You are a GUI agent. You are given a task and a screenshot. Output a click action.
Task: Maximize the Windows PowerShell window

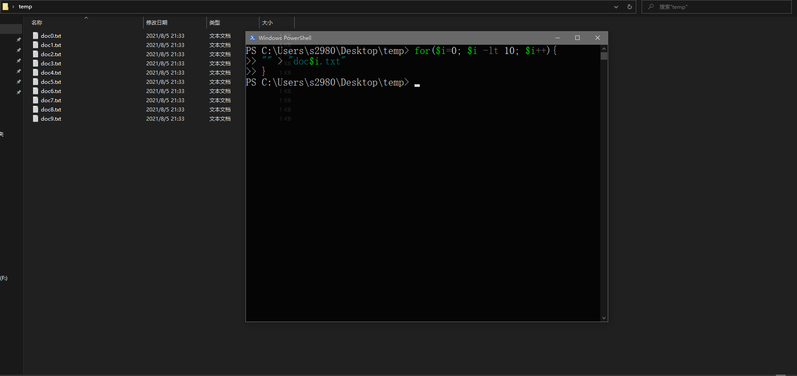577,38
